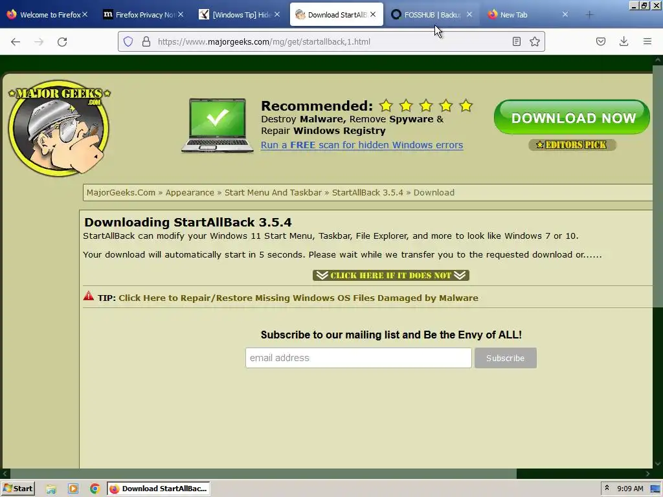Go back to the previous page
This screenshot has height=497, width=663.
coord(16,41)
